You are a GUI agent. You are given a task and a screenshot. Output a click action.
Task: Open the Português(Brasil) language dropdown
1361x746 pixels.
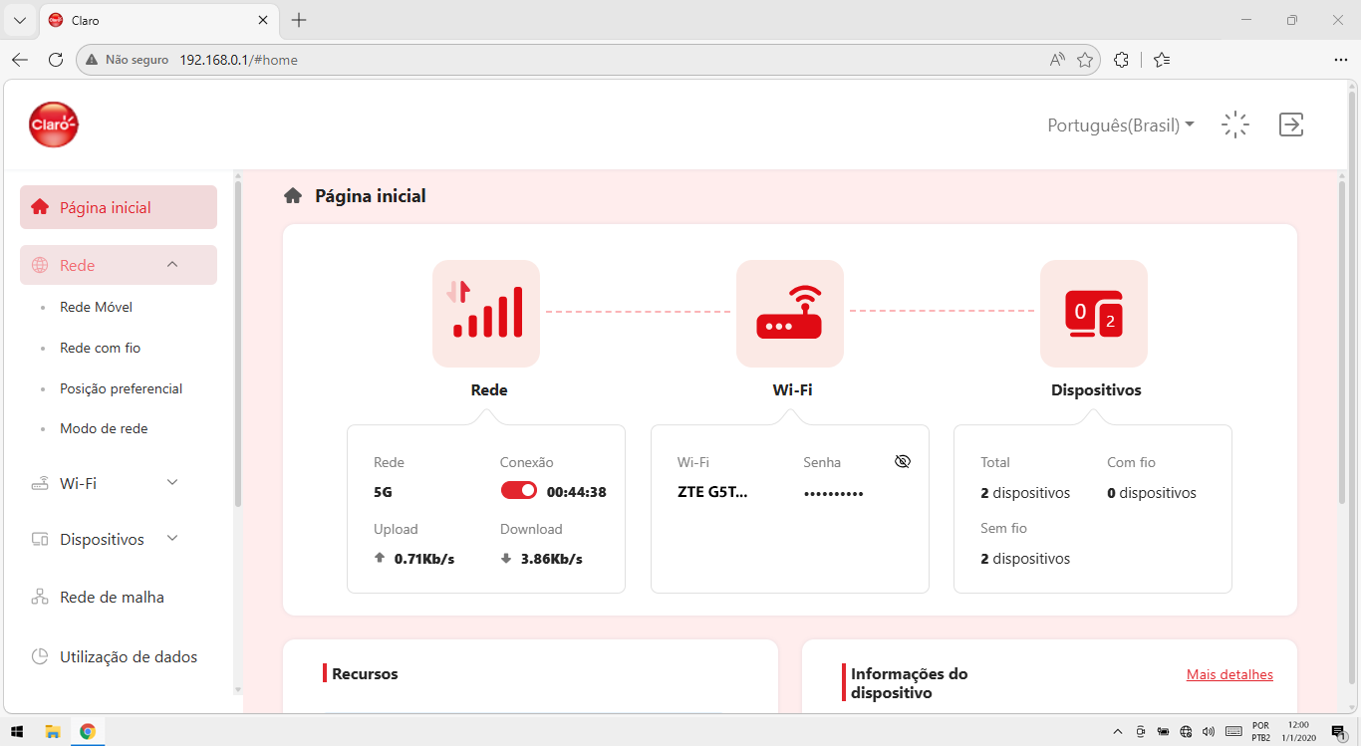point(1121,125)
